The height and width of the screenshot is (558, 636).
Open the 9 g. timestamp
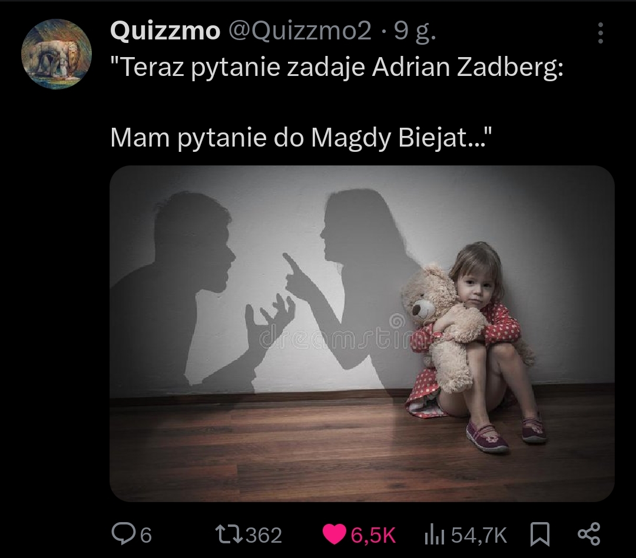coord(415,31)
